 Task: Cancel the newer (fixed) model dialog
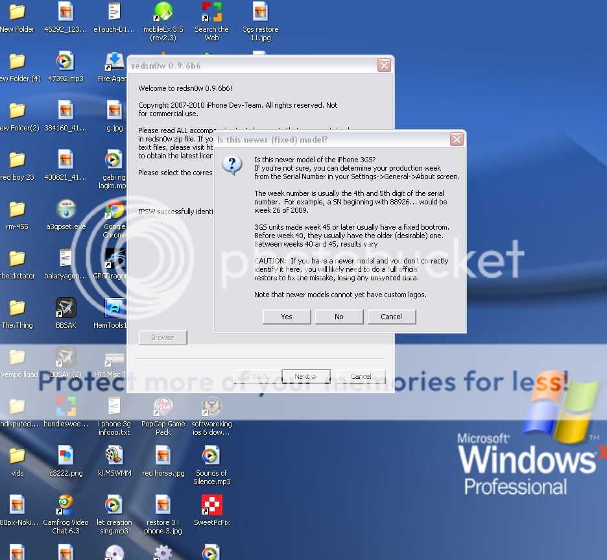(x=392, y=317)
